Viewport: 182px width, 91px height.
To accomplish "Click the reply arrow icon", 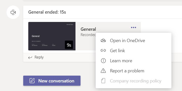I will 30,57.
